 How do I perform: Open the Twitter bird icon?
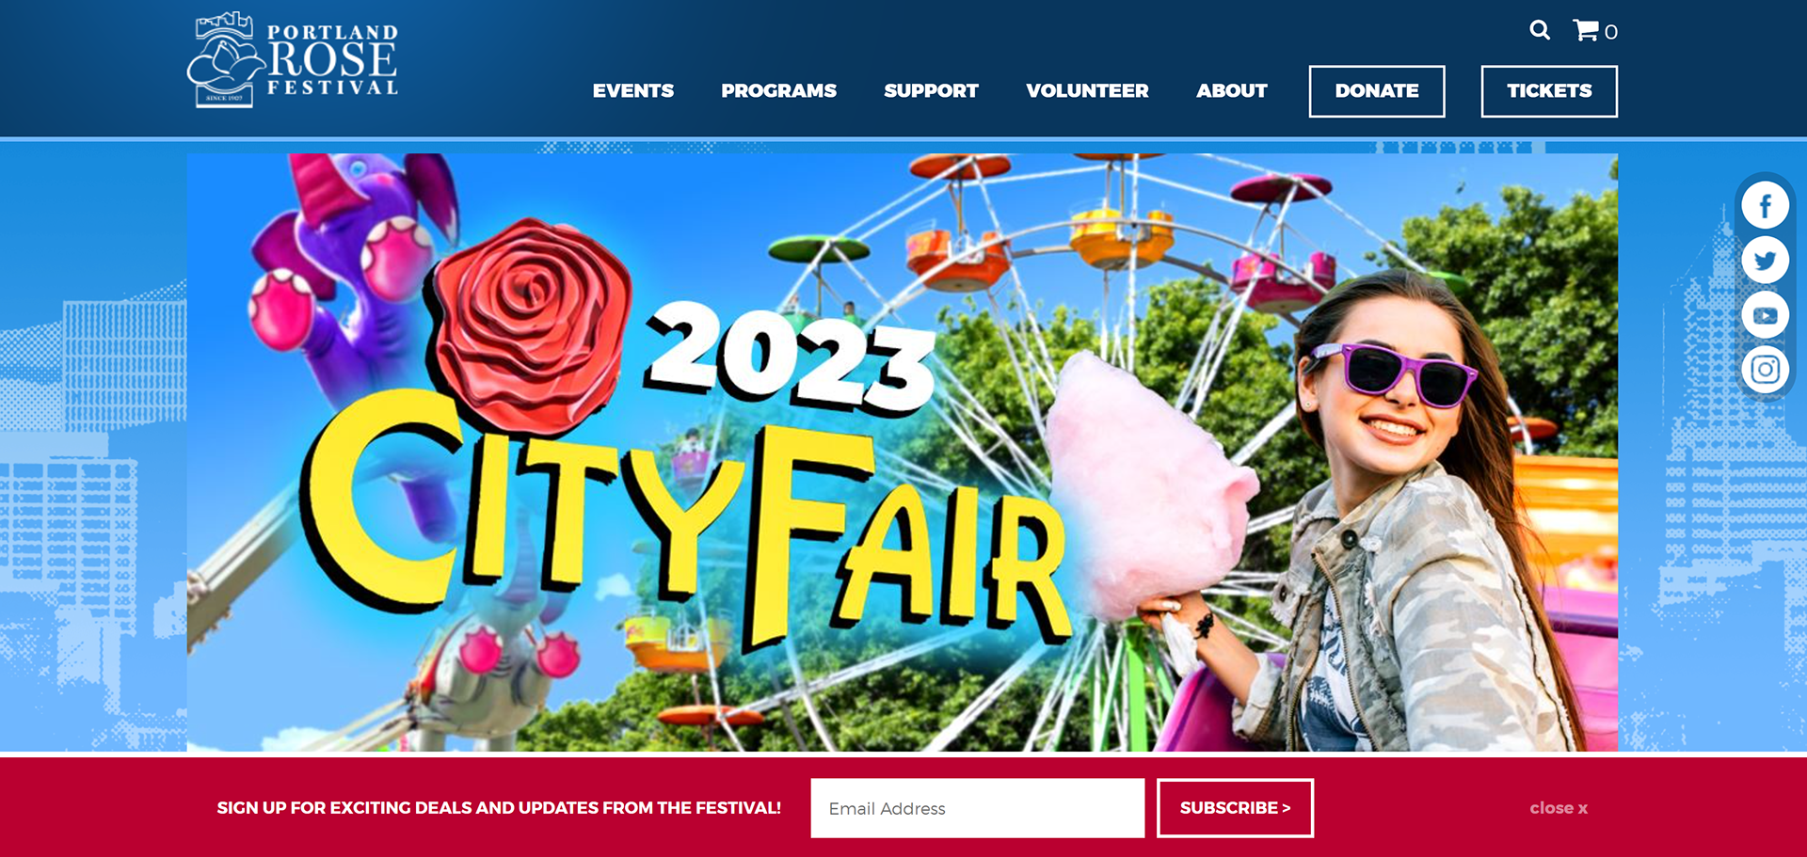click(1765, 261)
